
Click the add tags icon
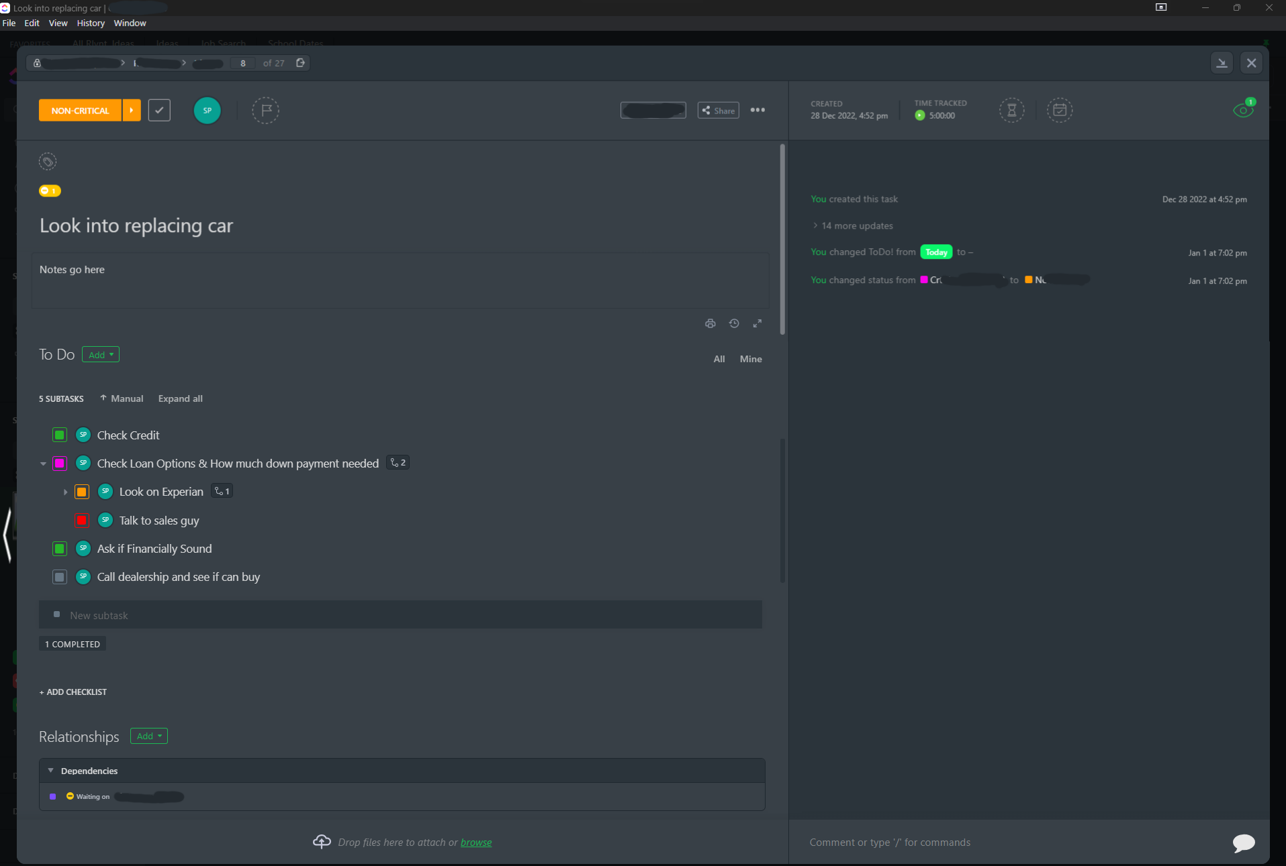point(48,162)
